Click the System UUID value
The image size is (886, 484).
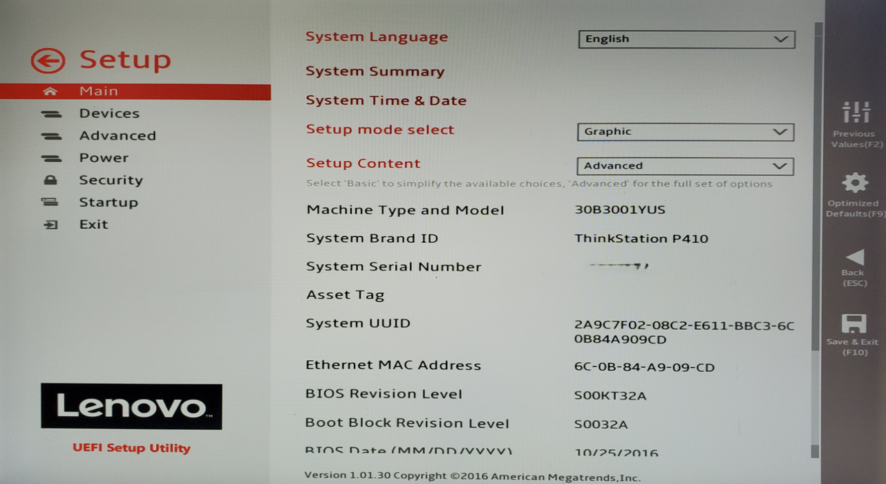pyautogui.click(x=684, y=332)
